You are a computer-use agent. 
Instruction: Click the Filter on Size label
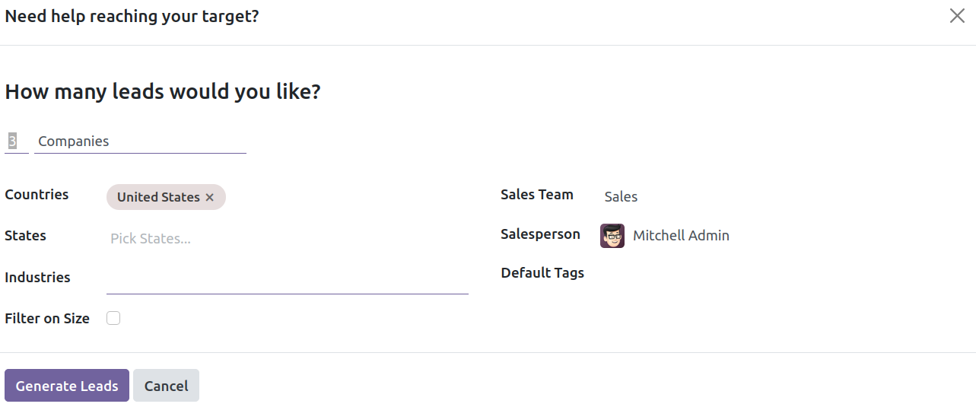tap(47, 319)
